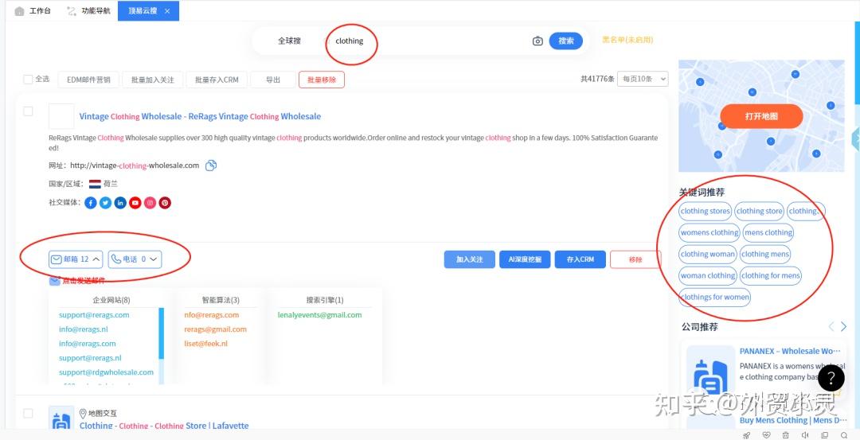Go to previous company recommendation arrow
The image size is (860, 440).
(831, 326)
